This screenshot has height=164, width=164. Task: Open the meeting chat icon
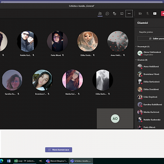[x=107, y=14]
